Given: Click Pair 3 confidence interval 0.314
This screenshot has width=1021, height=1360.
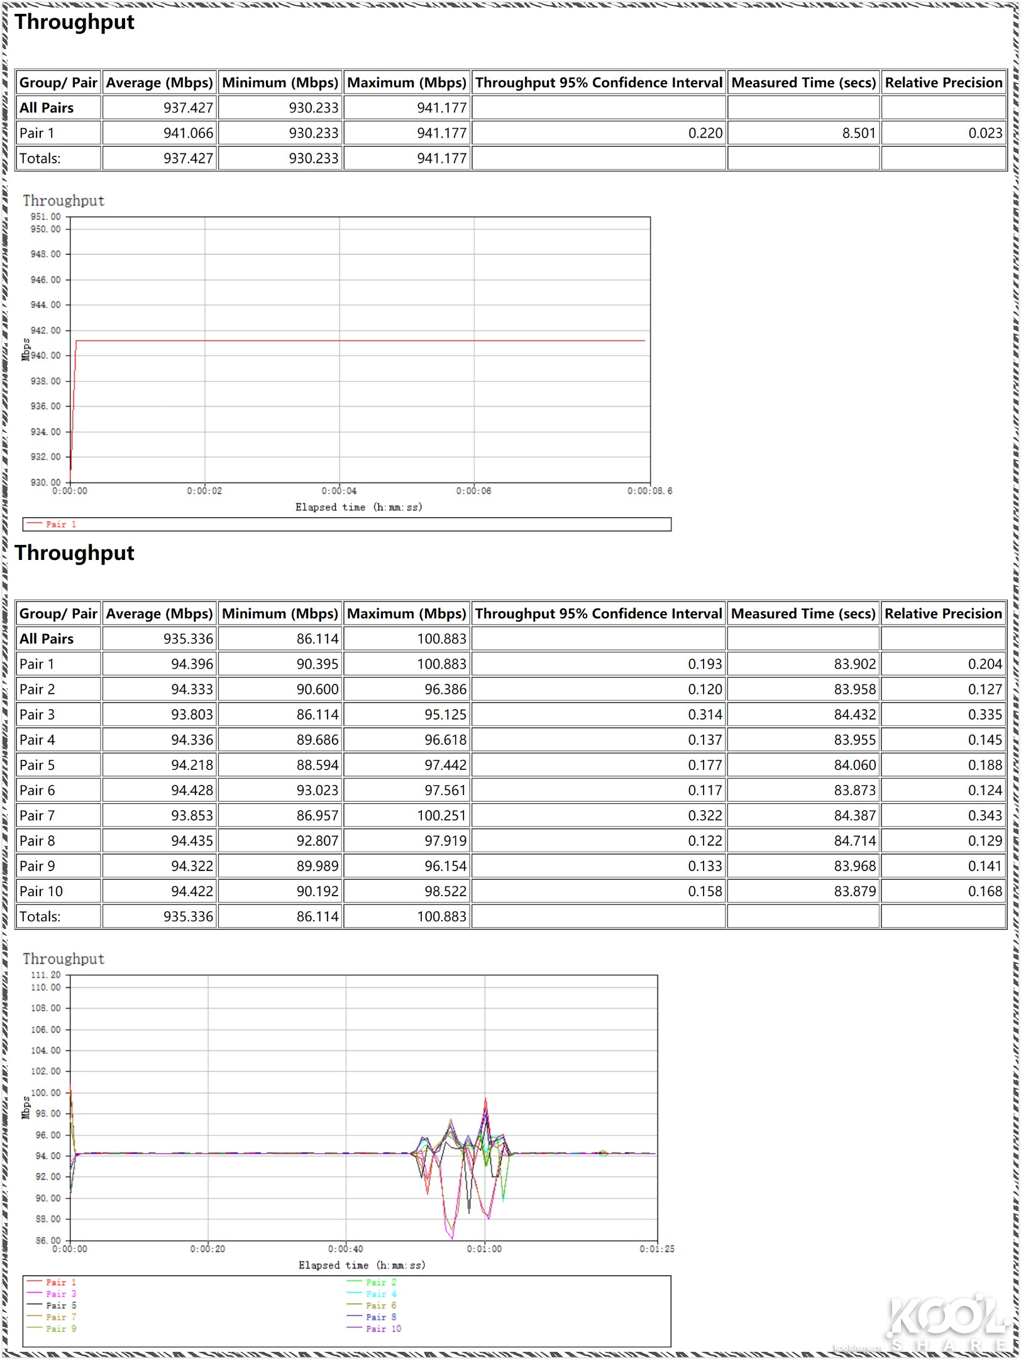Looking at the screenshot, I should point(705,715).
